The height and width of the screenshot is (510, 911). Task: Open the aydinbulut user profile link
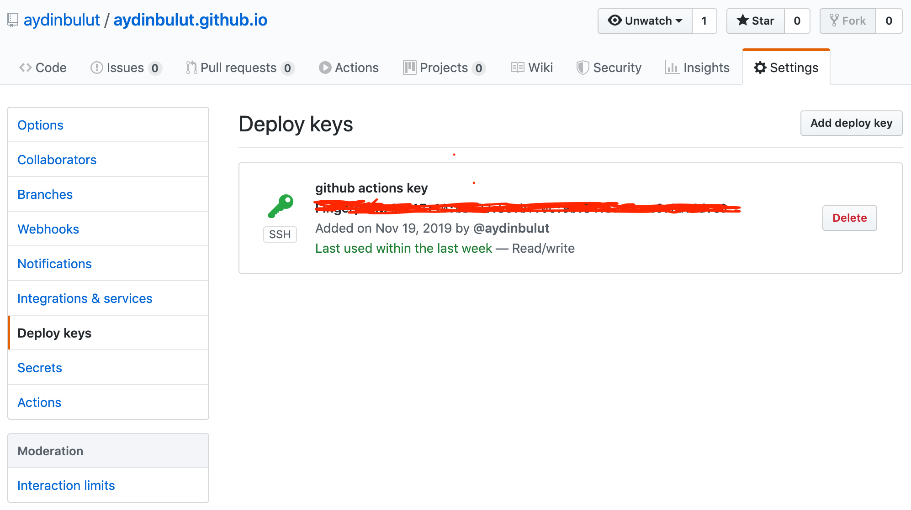62,20
